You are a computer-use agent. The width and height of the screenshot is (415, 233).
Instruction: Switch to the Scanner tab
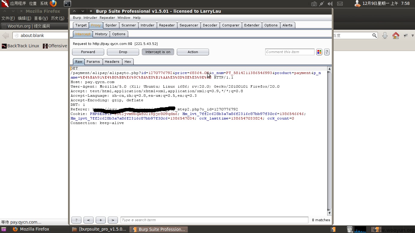[x=129, y=25]
